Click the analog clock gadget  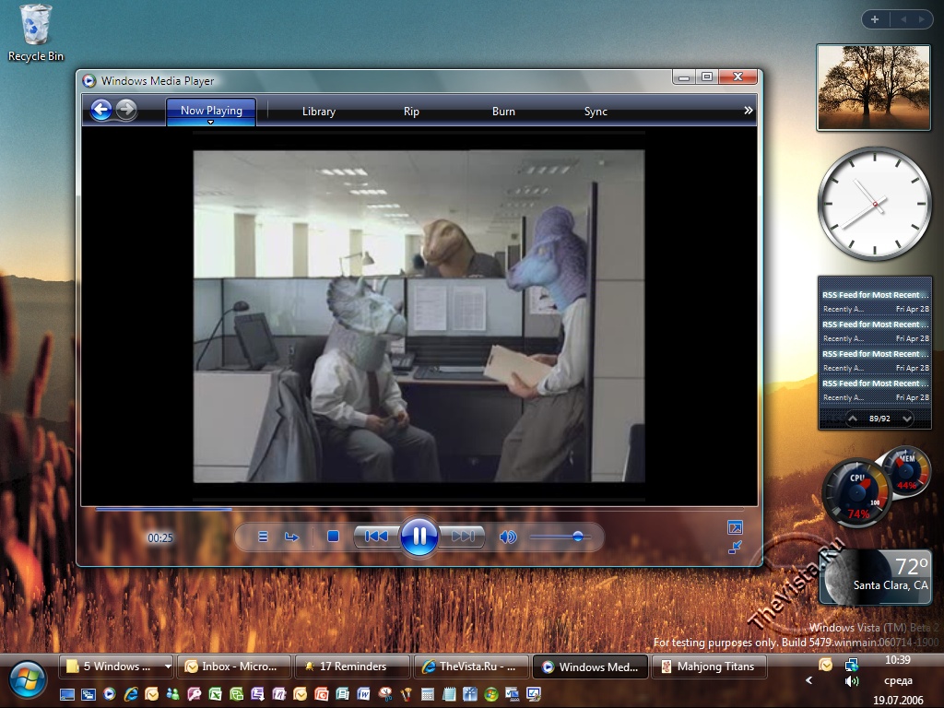(x=874, y=204)
